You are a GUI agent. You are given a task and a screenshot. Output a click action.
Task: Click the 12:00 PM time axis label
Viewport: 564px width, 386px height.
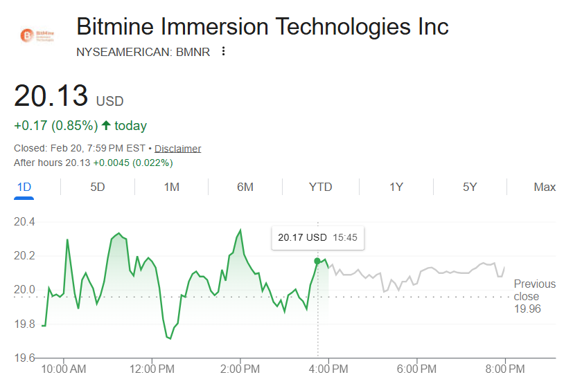[152, 367]
